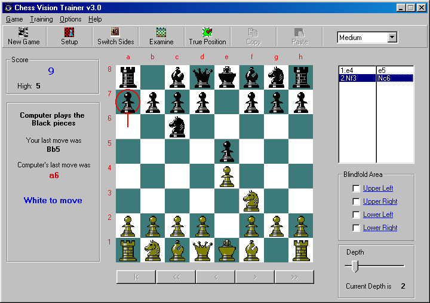Step back one move arrow button
The image size is (430, 303).
(x=216, y=277)
